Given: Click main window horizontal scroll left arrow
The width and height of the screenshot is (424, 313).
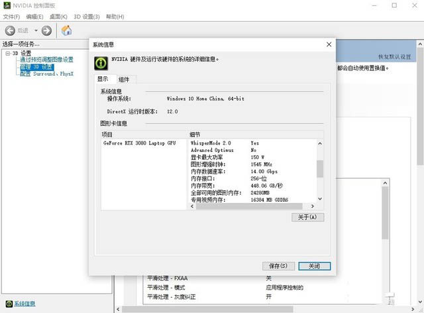Looking at the screenshot, I should click(118, 309).
